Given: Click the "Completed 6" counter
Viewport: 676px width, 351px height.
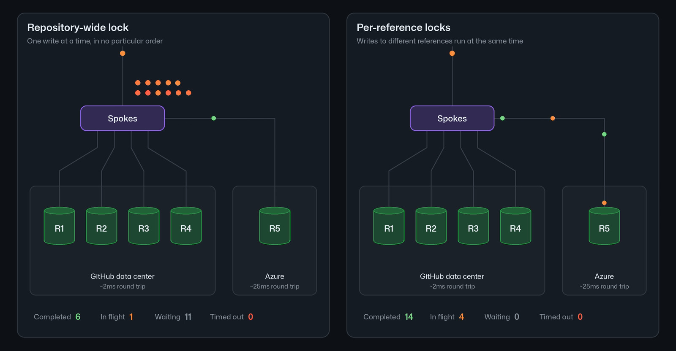Looking at the screenshot, I should click(57, 317).
